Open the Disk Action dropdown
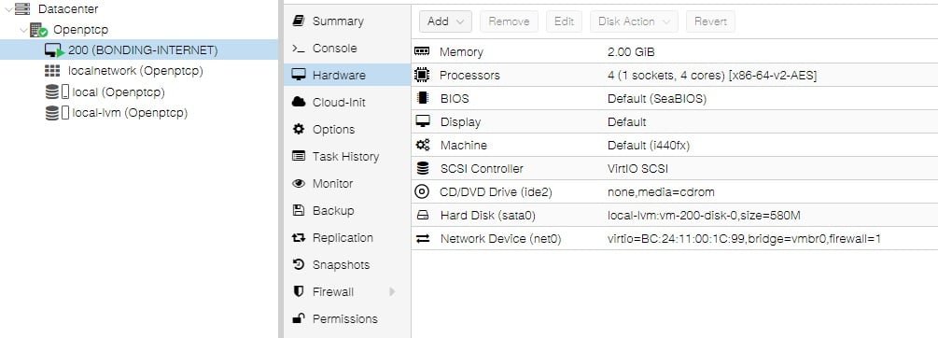Image resolution: width=938 pixels, height=338 pixels. tap(634, 21)
